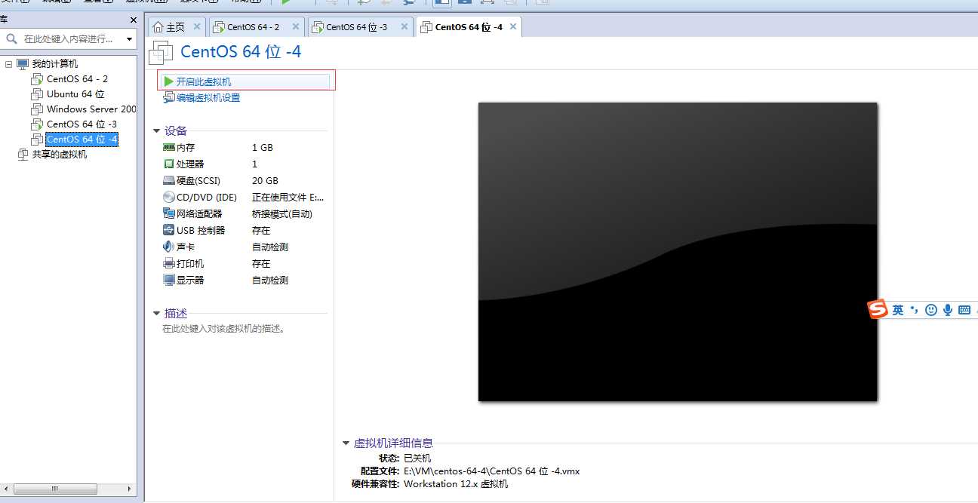Select CentOS 64 位 -3 in library tree
The height and width of the screenshot is (503, 978).
pos(81,124)
